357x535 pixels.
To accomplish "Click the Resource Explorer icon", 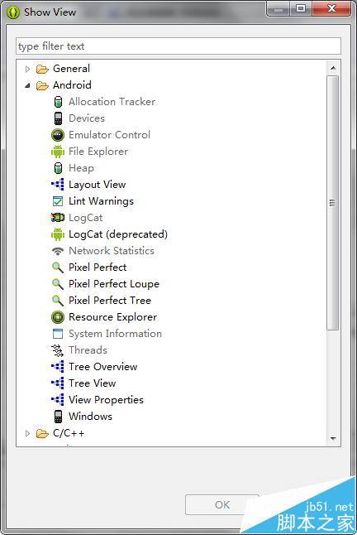I will (58, 317).
